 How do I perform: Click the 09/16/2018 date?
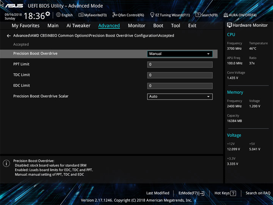tap(13, 15)
